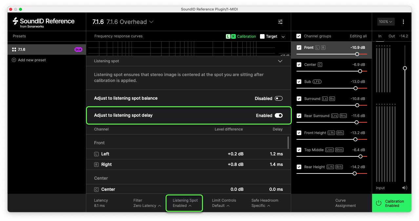Image resolution: width=419 pixels, height=221 pixels.
Task: Click the Rfh badge on Front Height
Action: pyautogui.click(x=340, y=133)
